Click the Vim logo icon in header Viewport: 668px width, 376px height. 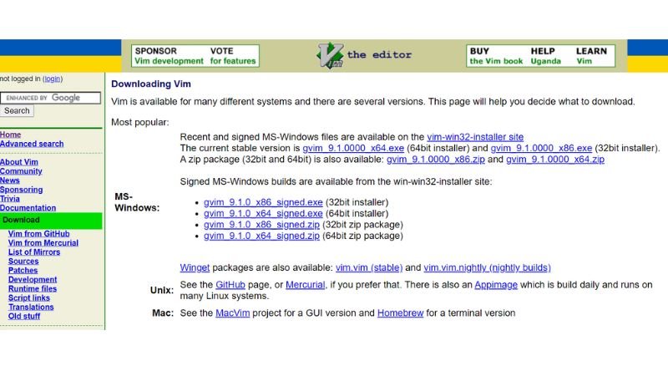(330, 56)
